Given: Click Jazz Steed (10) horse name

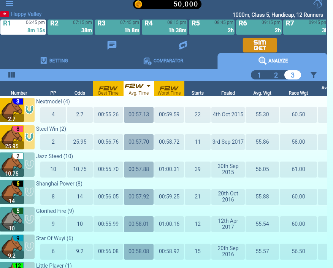Looking at the screenshot, I should coord(55,156).
